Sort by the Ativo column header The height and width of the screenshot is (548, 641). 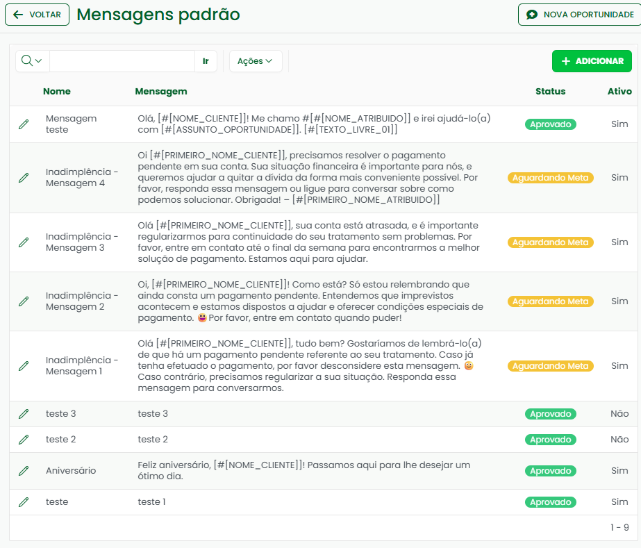(x=619, y=91)
